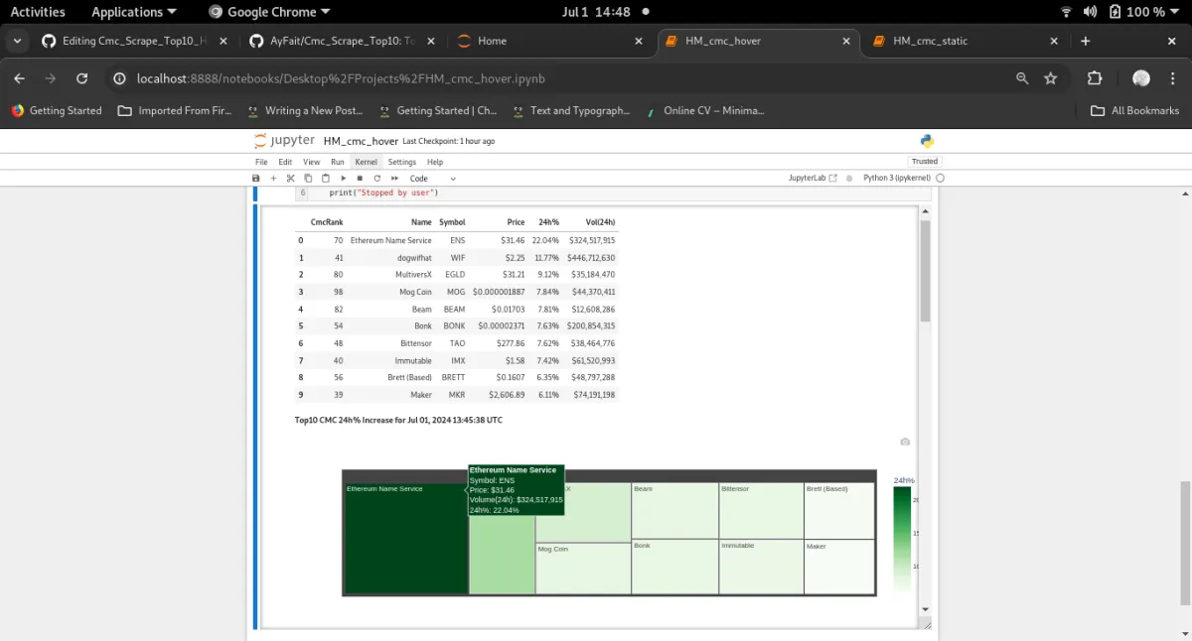The height and width of the screenshot is (641, 1192).
Task: Click the Ethereum Name Service treemap tile
Action: (x=405, y=541)
